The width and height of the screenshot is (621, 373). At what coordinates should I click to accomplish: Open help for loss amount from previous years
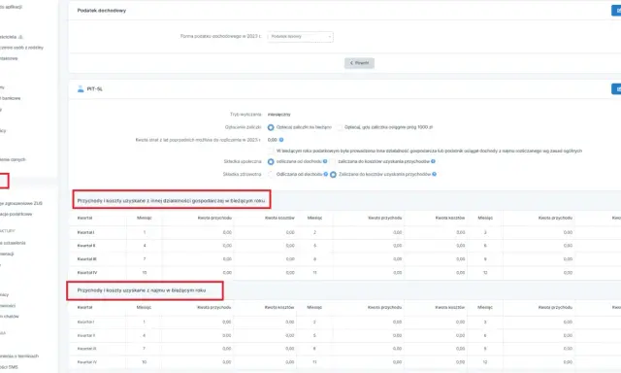[x=281, y=140]
